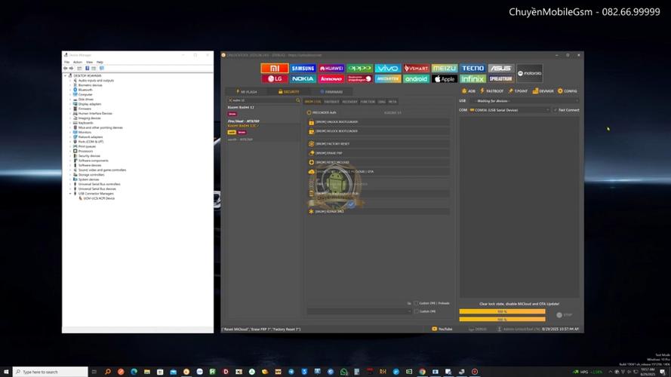Image resolution: width=671 pixels, height=377 pixels.
Task: Run [BROM] Reset MiCloud
Action: pyautogui.click(x=378, y=162)
